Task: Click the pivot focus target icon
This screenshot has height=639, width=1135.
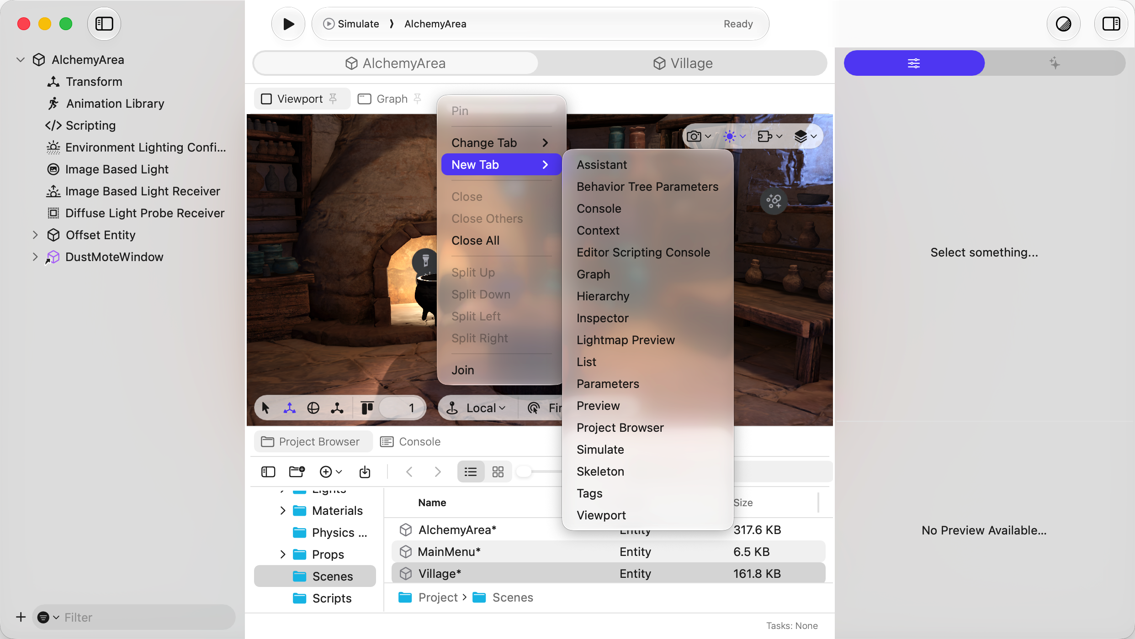Action: [x=533, y=408]
